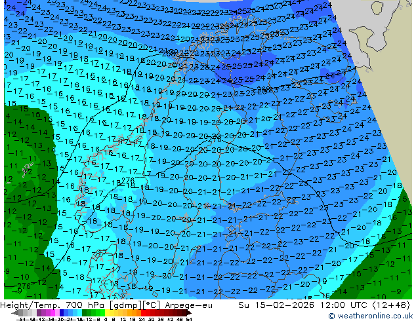This screenshot has height=321, width=416.
Task: Open the weatheronline.co.uk link
Action: (372, 316)
